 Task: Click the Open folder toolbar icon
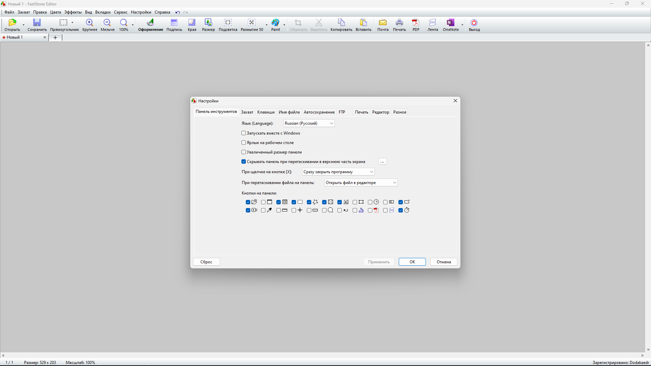[12, 23]
